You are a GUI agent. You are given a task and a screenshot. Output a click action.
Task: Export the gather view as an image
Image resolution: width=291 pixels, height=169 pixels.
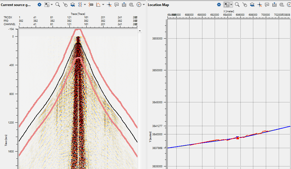[x=124, y=5]
